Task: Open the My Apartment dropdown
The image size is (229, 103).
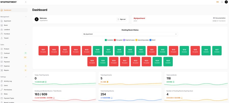Action: [130, 34]
